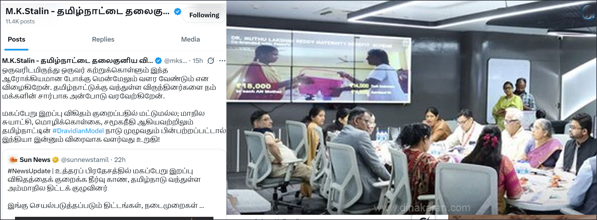The height and width of the screenshot is (220, 597).
Task: Click the Sun News avatar logo
Action: coord(13,160)
